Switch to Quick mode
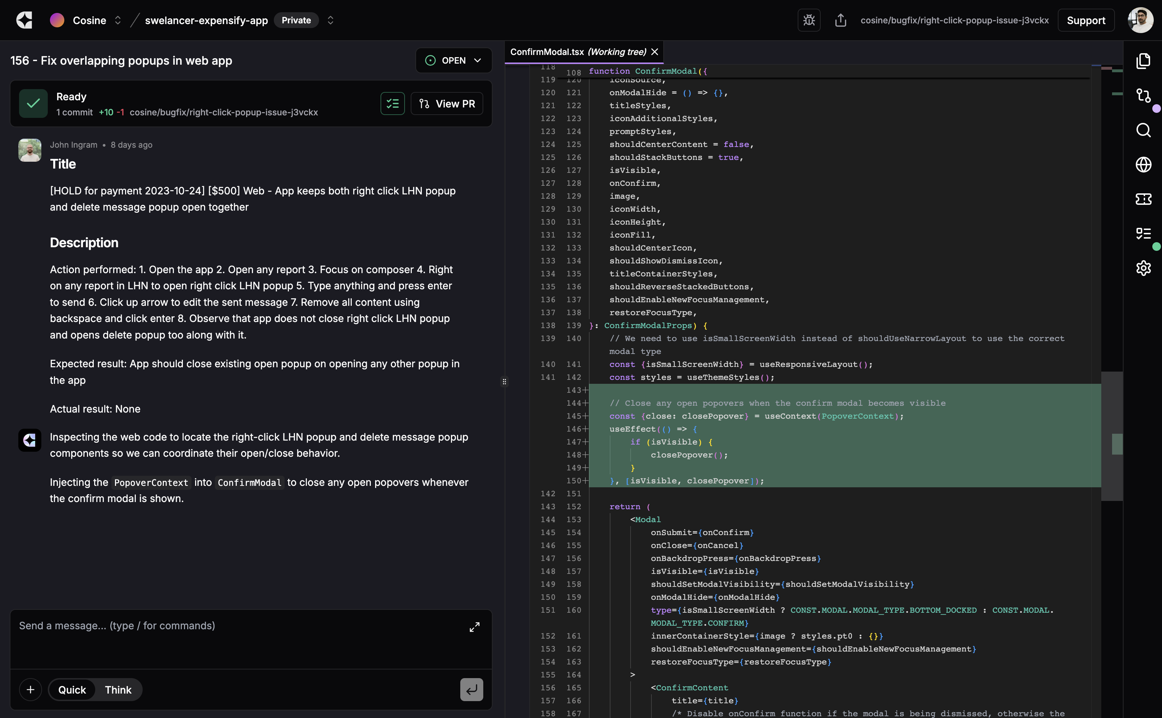The image size is (1162, 718). pos(72,690)
